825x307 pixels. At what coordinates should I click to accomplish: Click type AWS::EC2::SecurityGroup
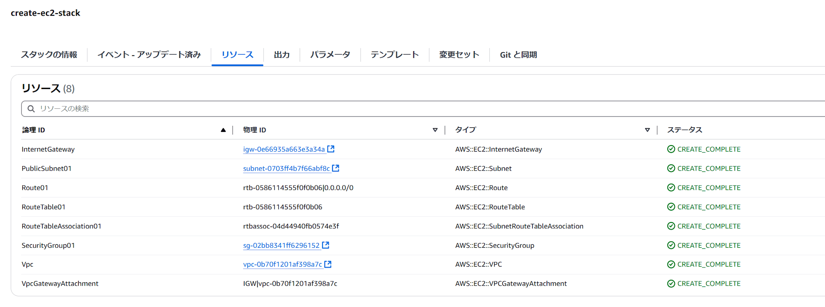[495, 245]
